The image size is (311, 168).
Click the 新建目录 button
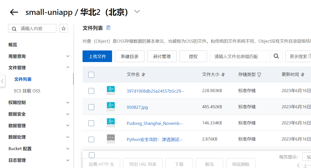[x=129, y=56]
